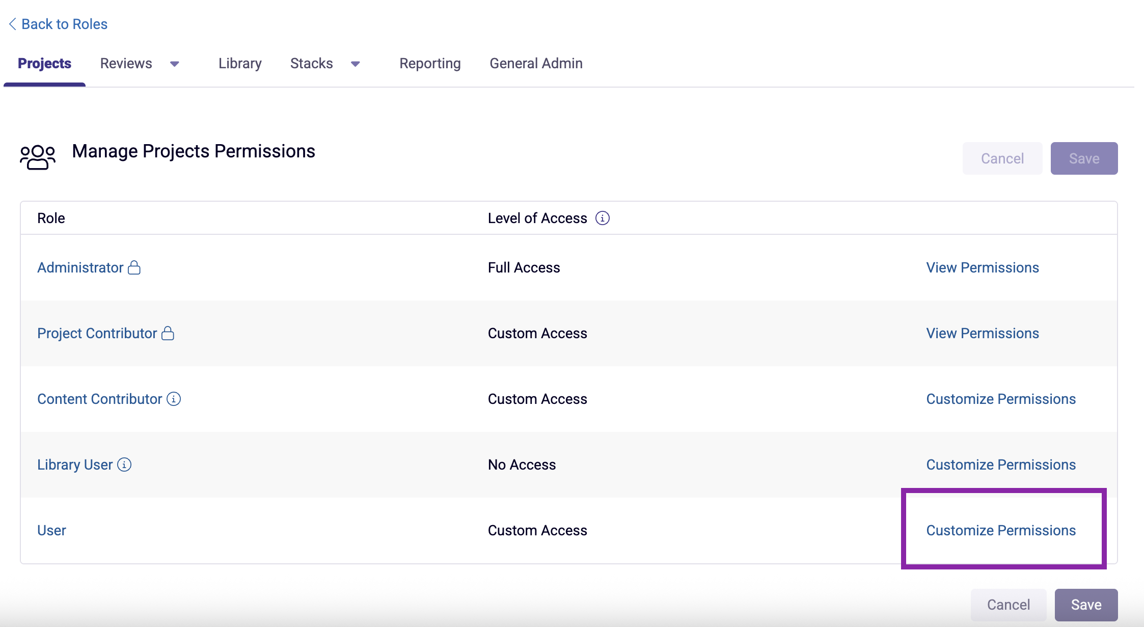The width and height of the screenshot is (1144, 627).
Task: Click the lock icon next to Administrator
Action: coord(134,267)
